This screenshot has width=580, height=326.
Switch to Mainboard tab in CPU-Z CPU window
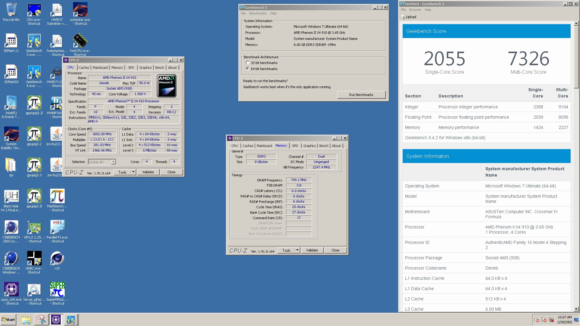click(100, 68)
